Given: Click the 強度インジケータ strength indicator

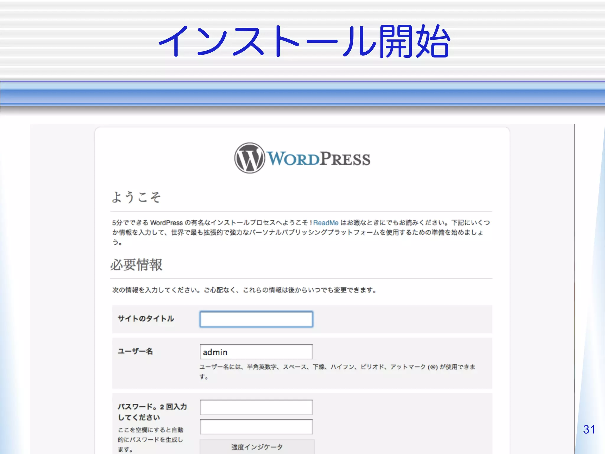Looking at the screenshot, I should tap(257, 447).
